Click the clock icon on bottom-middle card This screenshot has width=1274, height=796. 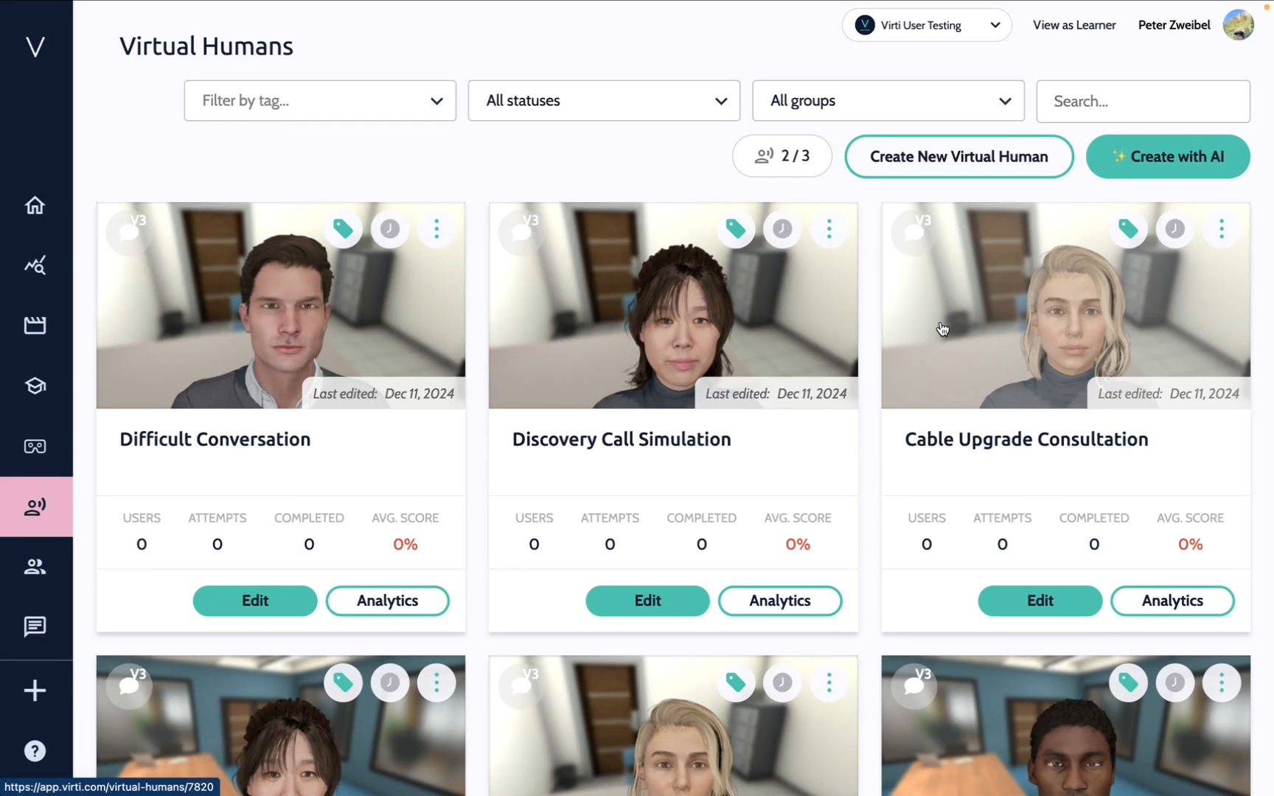[782, 683]
